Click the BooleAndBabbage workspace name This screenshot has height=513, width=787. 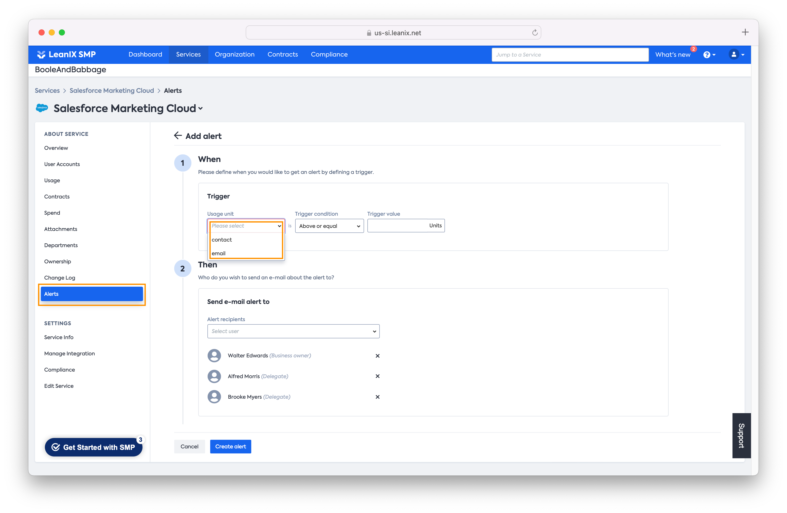coord(70,69)
